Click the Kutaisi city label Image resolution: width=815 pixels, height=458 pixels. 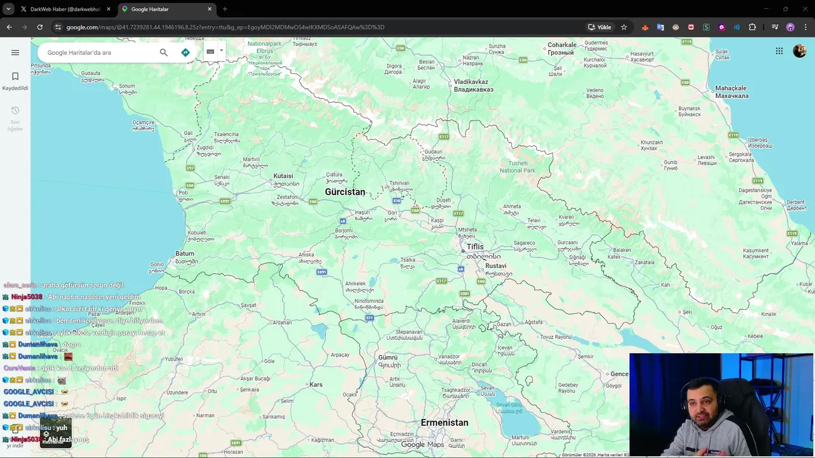pyautogui.click(x=283, y=176)
